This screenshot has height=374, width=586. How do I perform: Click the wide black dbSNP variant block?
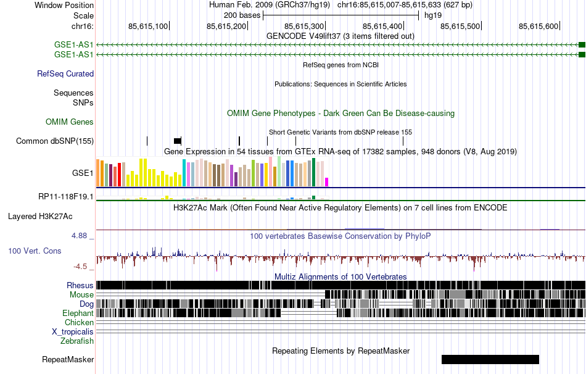point(178,141)
